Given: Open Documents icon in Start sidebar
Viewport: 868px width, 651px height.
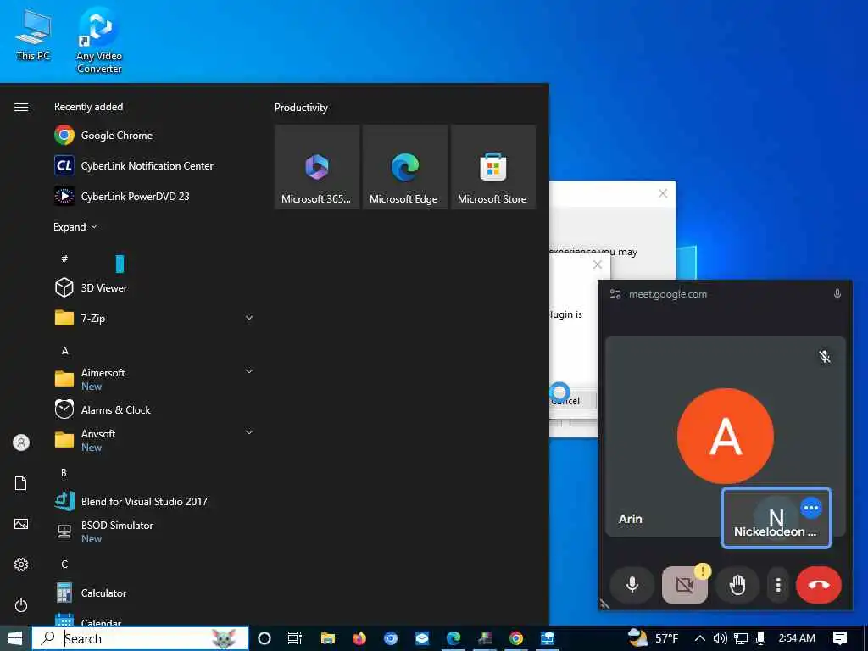Looking at the screenshot, I should (x=21, y=483).
